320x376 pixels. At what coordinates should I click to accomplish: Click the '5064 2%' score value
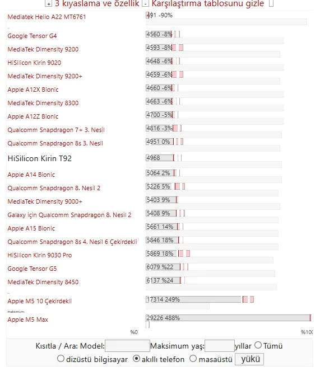tap(158, 173)
